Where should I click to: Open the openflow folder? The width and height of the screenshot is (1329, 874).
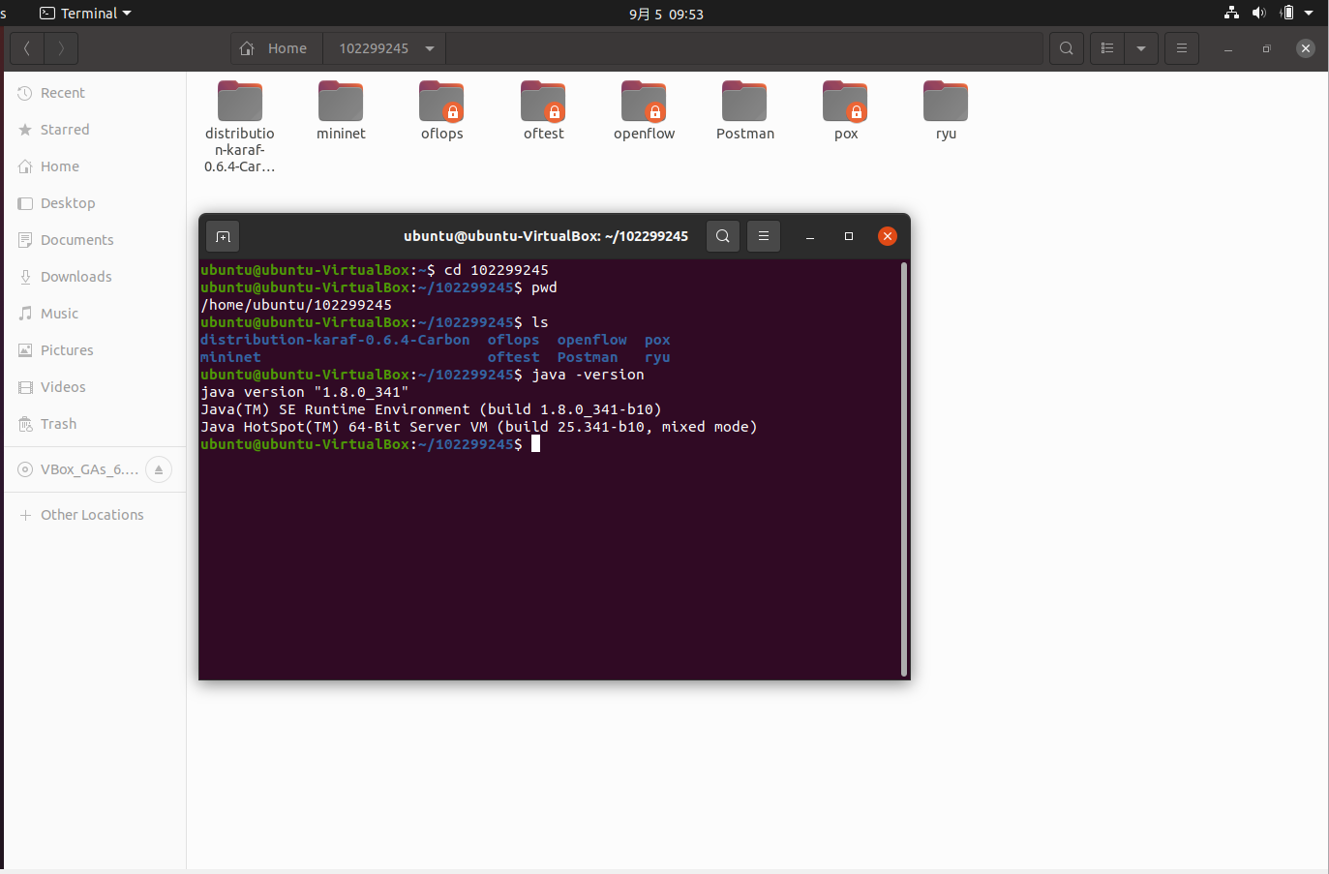644,110
